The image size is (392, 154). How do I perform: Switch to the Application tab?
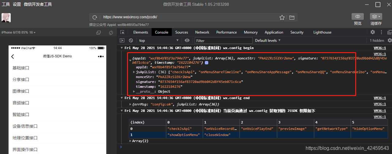tap(274, 32)
